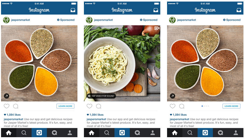This screenshot has height=139, width=245.
Task: Click Learn More on the left phone ad
Action: tap(65, 106)
